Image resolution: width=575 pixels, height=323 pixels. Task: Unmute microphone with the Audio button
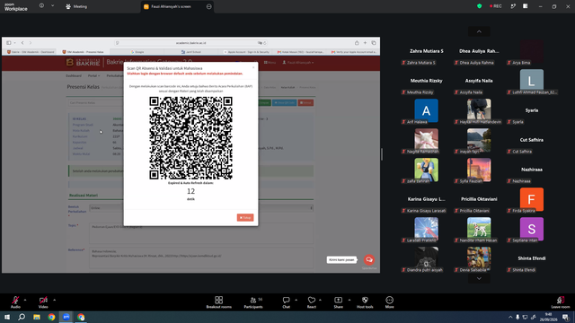click(x=15, y=302)
